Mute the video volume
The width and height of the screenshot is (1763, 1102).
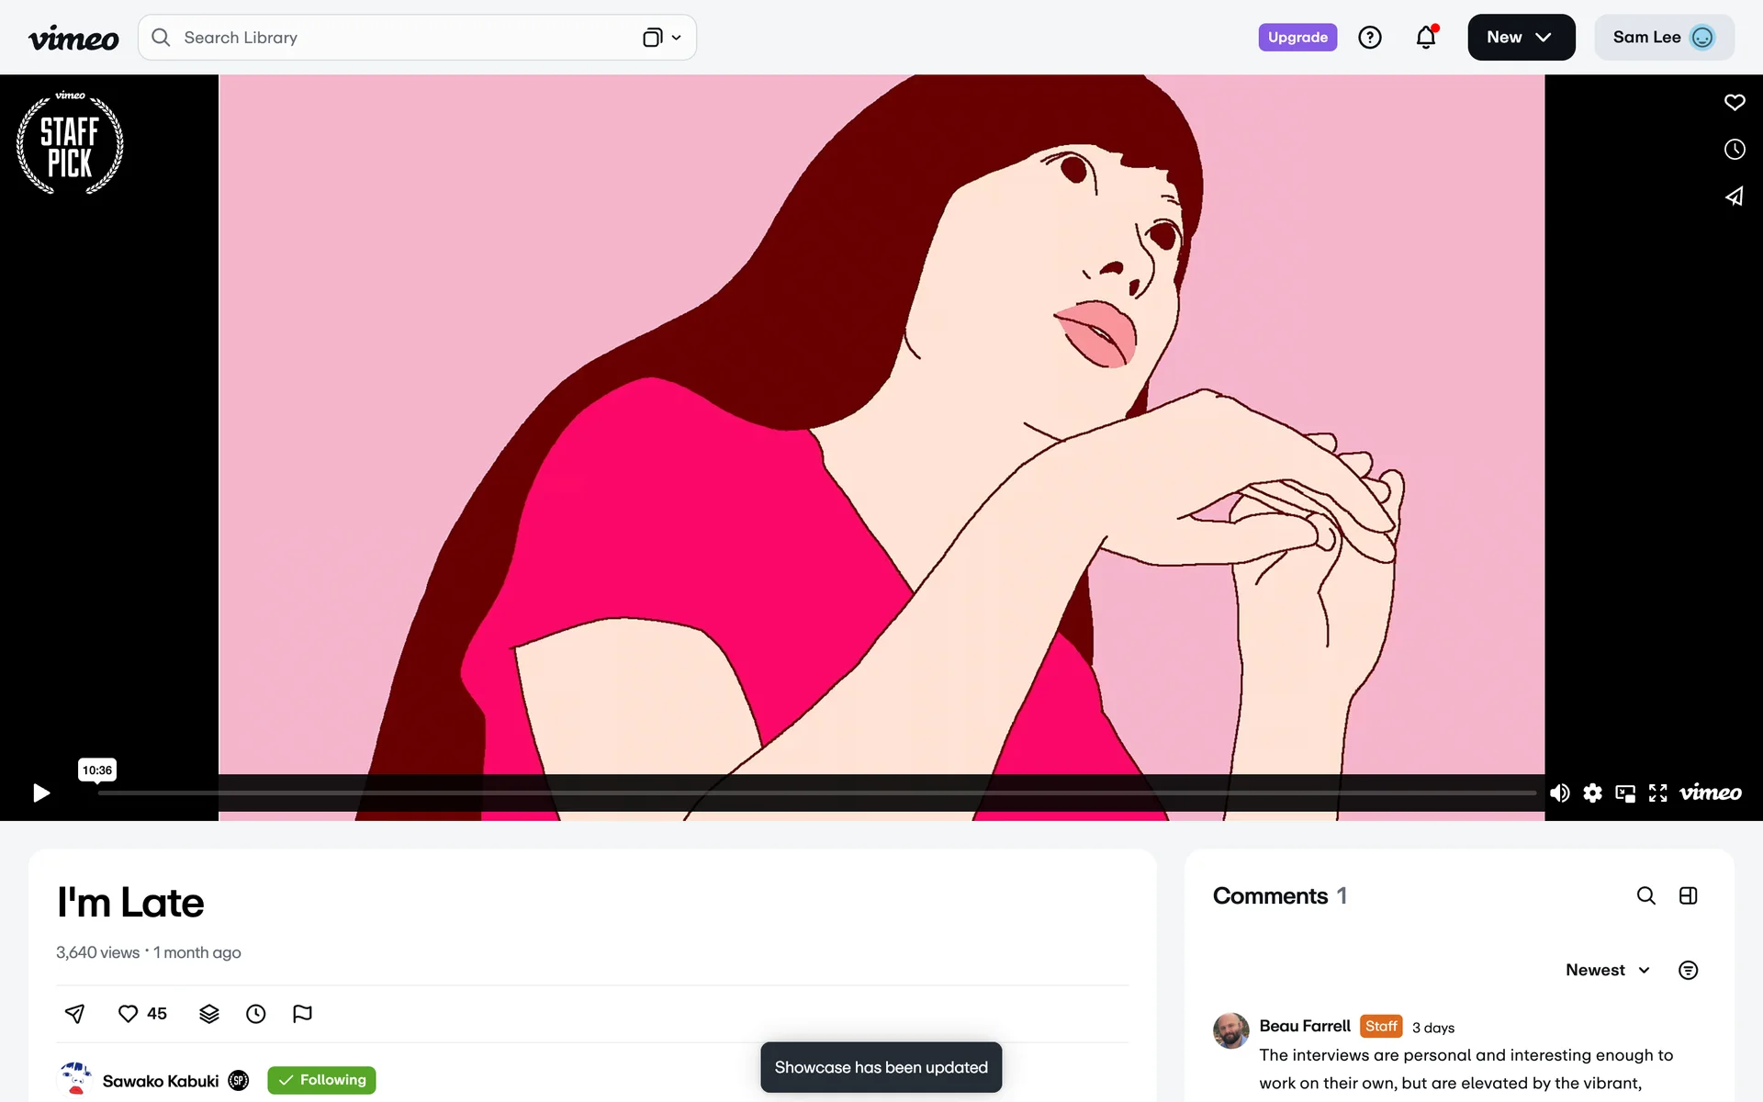1559,793
